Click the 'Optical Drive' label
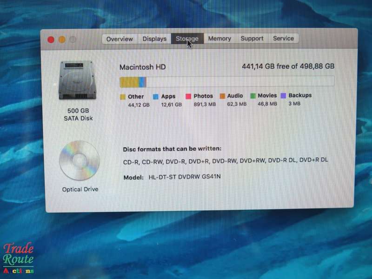The height and width of the screenshot is (279, 372). [x=80, y=189]
